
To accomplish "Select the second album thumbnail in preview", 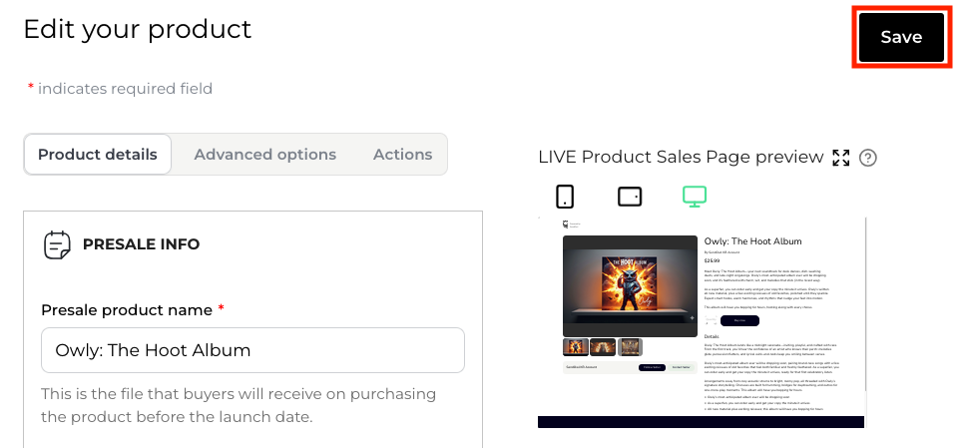I will (x=603, y=347).
